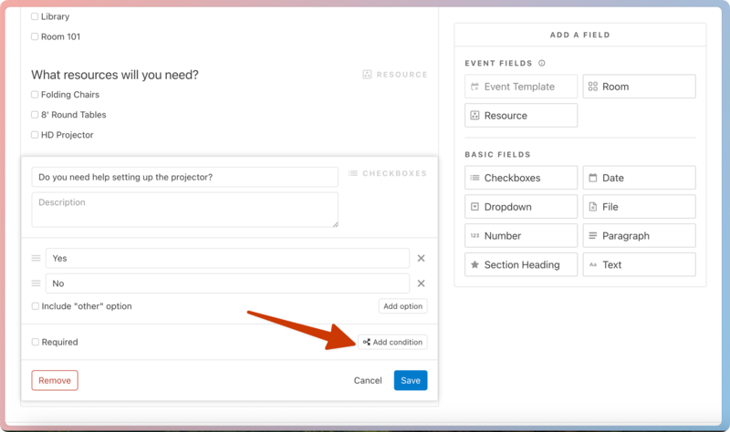Insert a Section Heading field
The width and height of the screenshot is (730, 432).
[520, 265]
